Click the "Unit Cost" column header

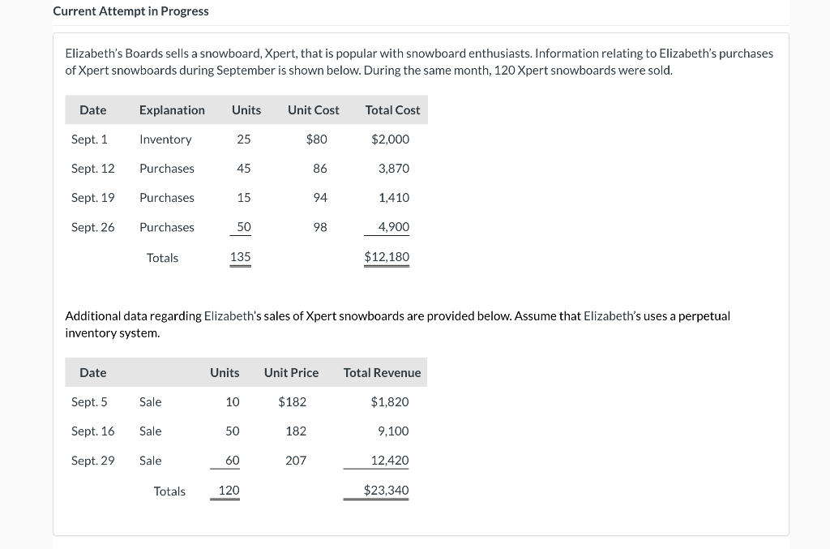(x=313, y=109)
